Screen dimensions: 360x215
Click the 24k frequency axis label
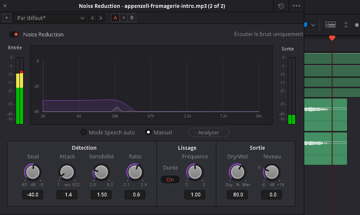(x=258, y=116)
